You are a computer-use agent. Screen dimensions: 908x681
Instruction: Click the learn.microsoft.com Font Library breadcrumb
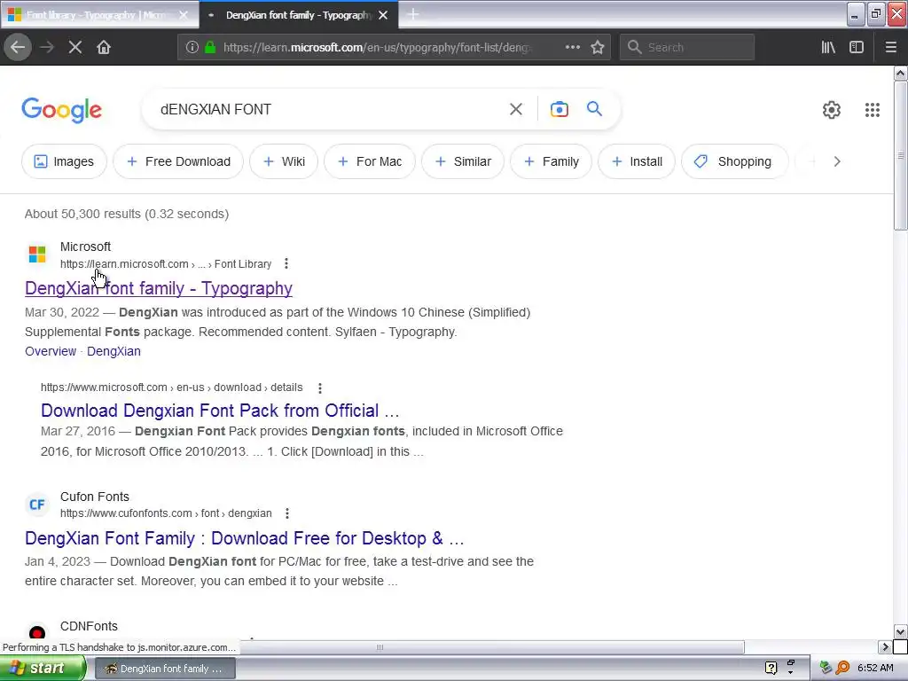point(166,264)
